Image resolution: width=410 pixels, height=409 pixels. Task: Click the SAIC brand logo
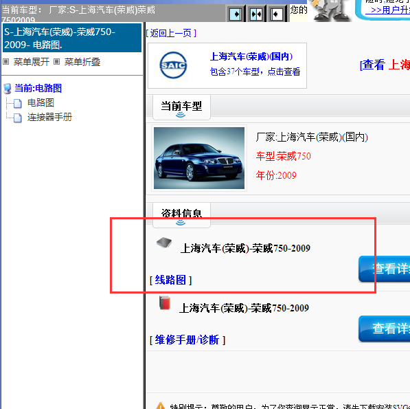coord(173,65)
